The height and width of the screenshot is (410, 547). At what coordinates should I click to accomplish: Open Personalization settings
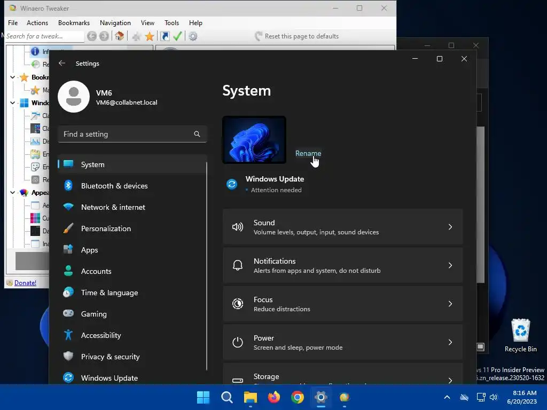pyautogui.click(x=132, y=228)
